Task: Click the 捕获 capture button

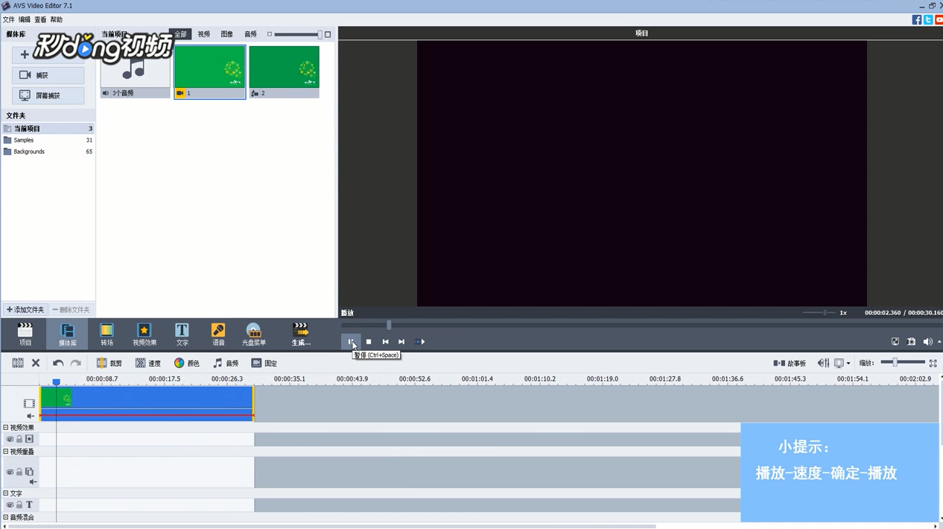Action: (x=48, y=75)
